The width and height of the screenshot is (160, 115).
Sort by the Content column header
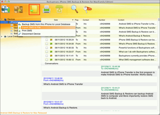point(121,20)
